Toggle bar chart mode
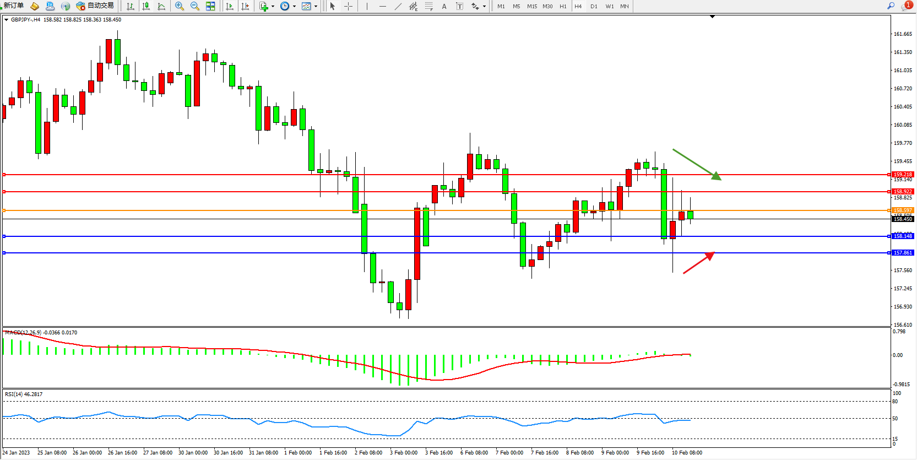917x460 pixels. pyautogui.click(x=131, y=6)
